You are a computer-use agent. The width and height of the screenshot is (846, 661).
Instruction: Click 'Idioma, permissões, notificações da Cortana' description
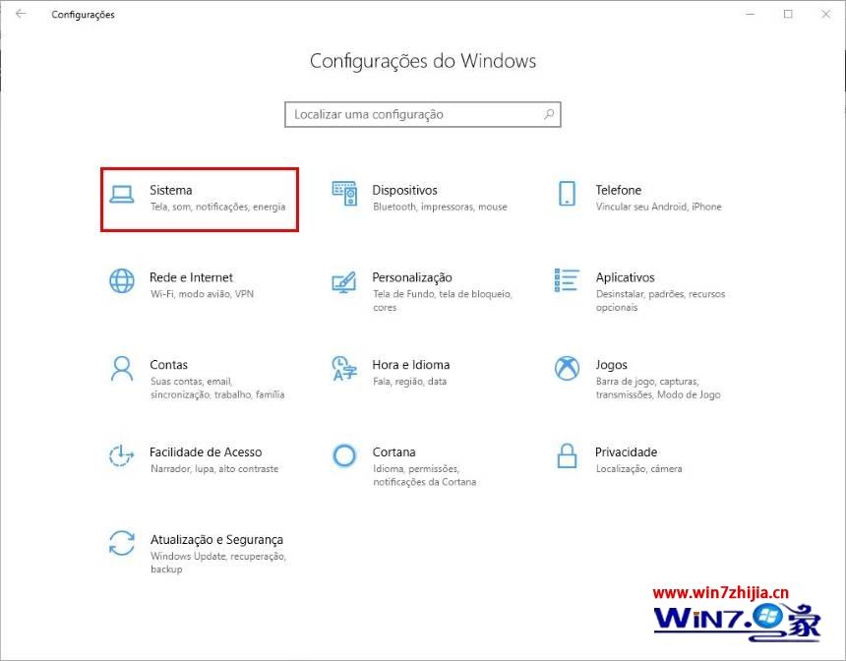coord(425,475)
